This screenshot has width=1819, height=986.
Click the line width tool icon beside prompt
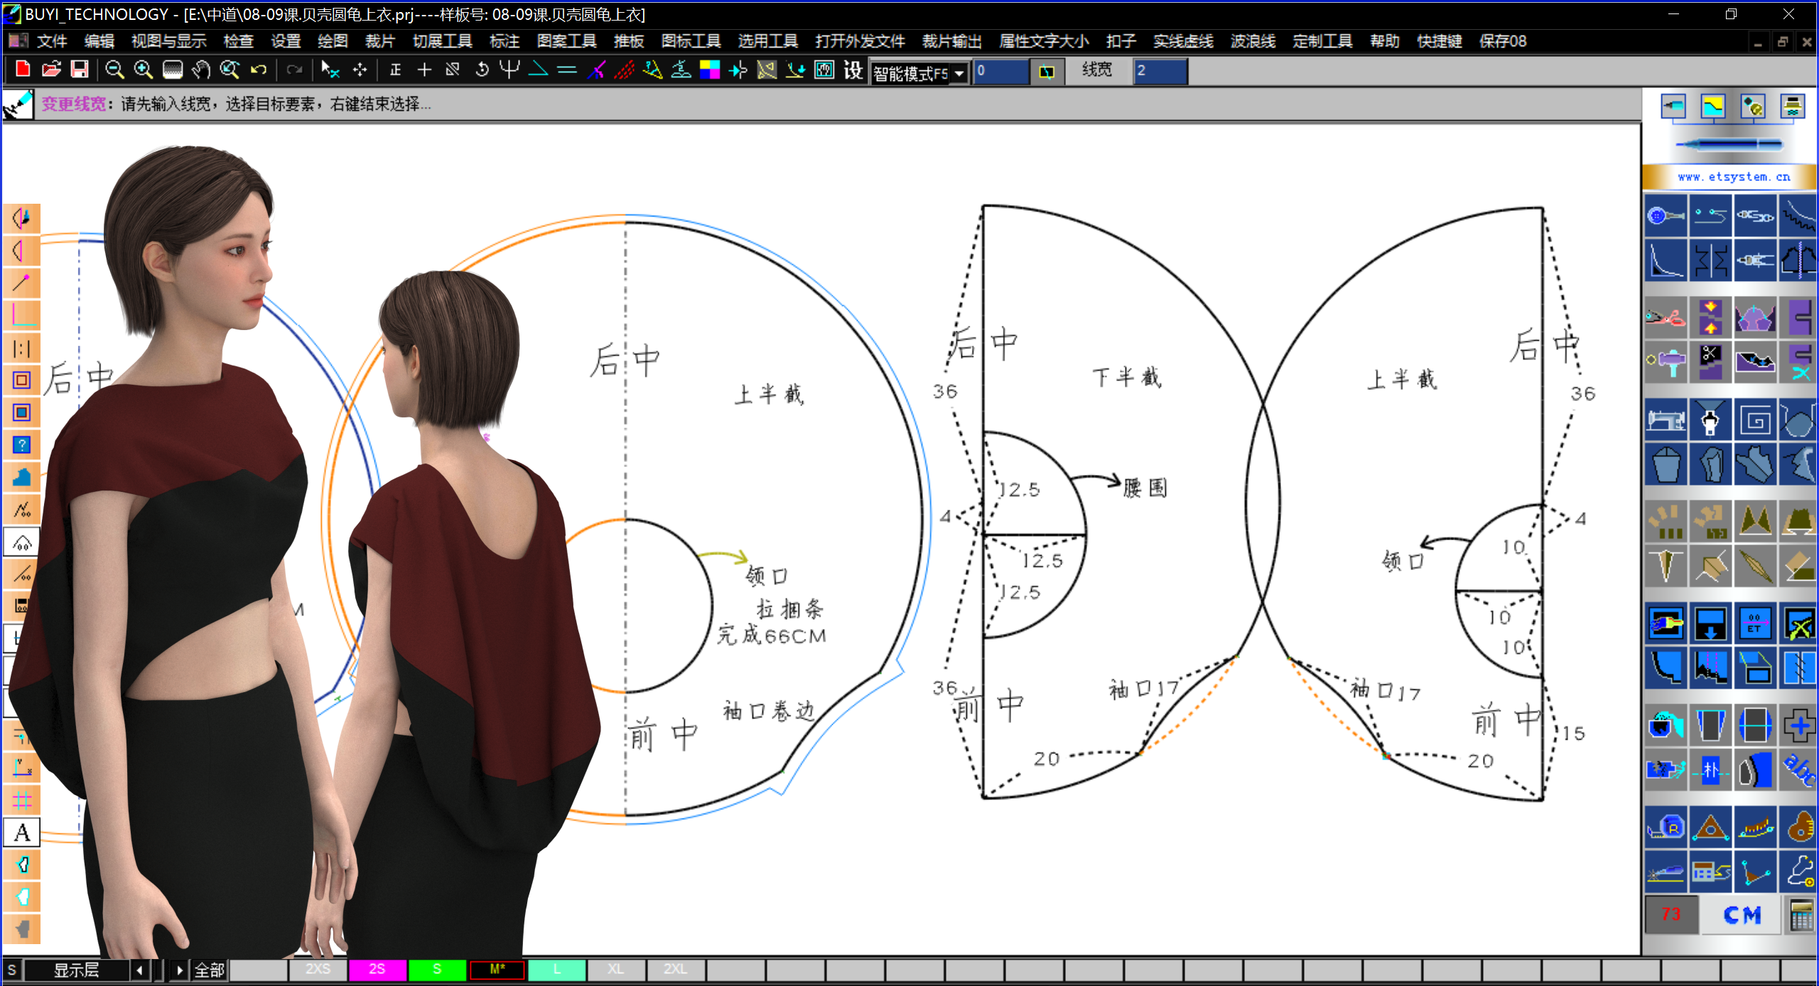tap(18, 104)
